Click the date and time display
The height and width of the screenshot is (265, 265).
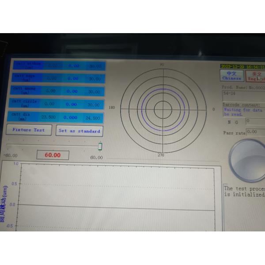242,67
